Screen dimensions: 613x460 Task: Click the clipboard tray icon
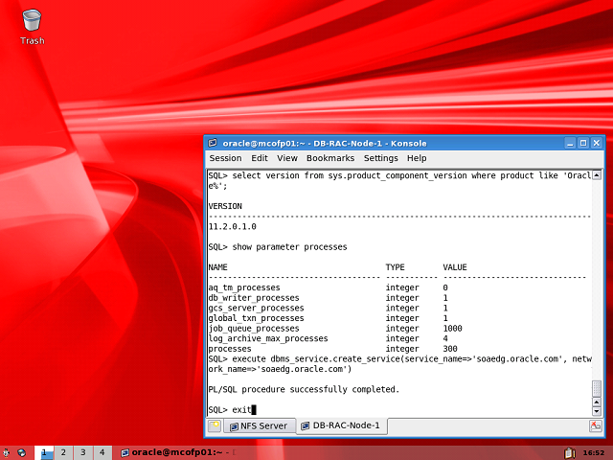tap(570, 453)
